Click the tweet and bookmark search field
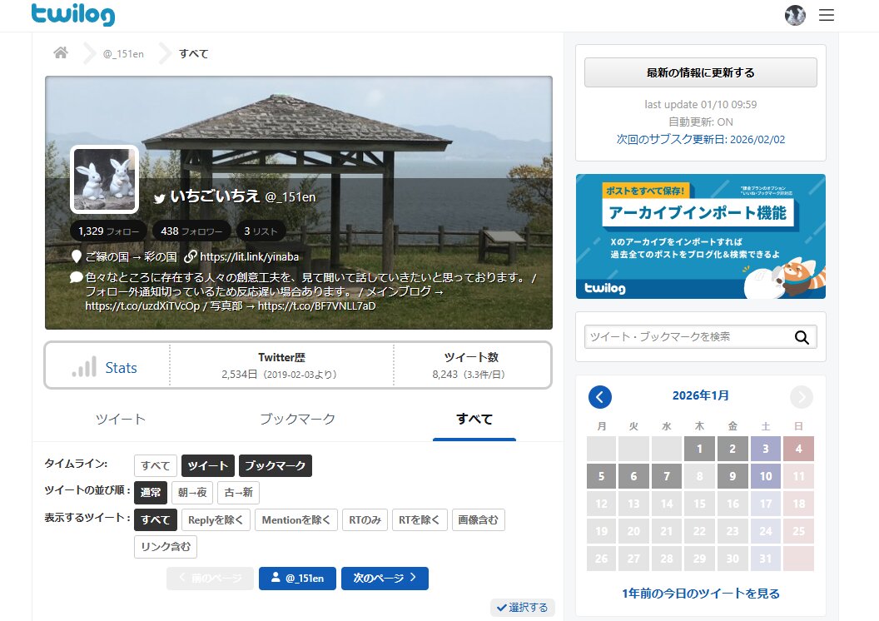Viewport: 879px width, 621px height. [686, 337]
